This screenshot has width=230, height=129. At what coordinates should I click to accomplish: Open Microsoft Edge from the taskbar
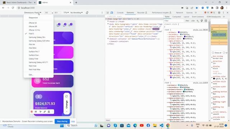[135, 125]
